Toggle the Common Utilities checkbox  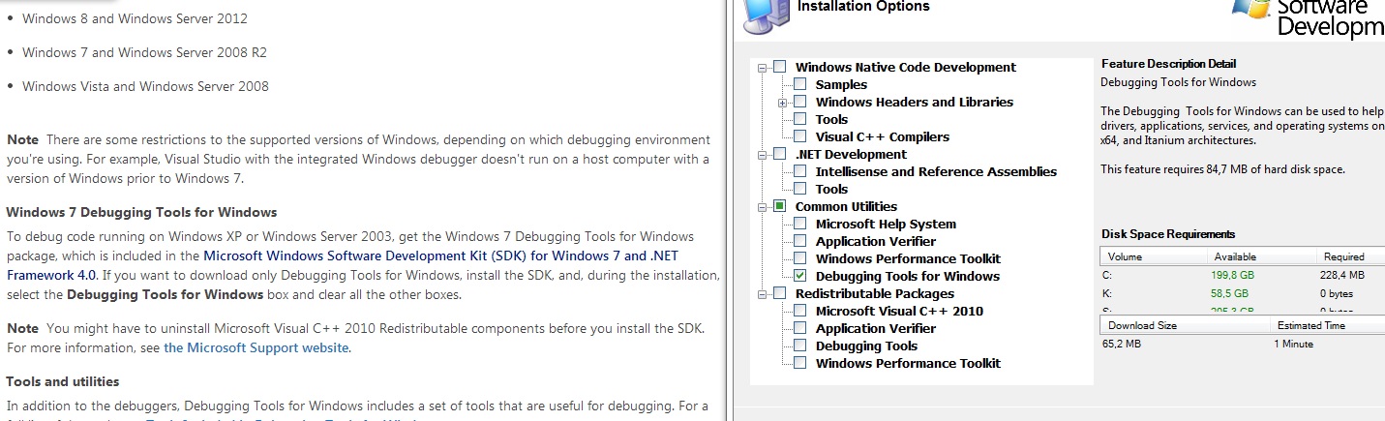(x=779, y=206)
